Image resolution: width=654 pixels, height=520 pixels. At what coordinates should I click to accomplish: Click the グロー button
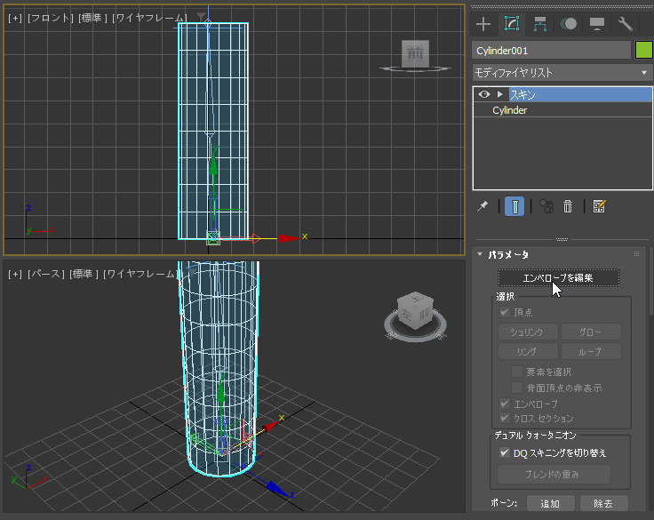point(591,332)
